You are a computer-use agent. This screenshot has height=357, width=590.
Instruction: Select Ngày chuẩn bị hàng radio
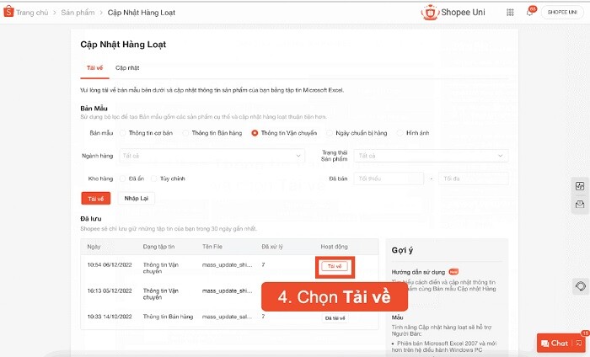[x=330, y=133]
